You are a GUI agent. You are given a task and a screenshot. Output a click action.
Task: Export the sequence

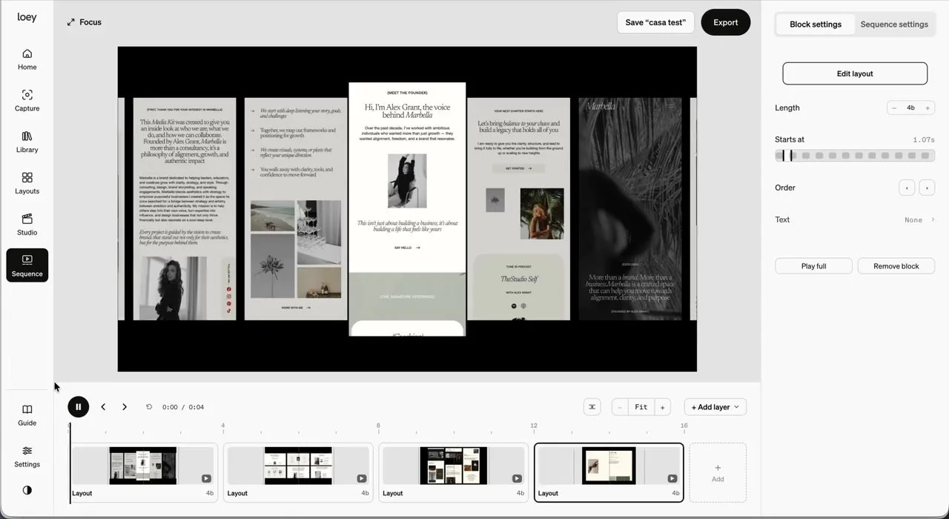click(x=725, y=22)
